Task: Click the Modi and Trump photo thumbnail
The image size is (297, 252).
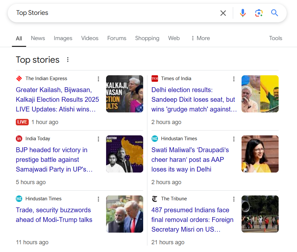Action: point(124,214)
